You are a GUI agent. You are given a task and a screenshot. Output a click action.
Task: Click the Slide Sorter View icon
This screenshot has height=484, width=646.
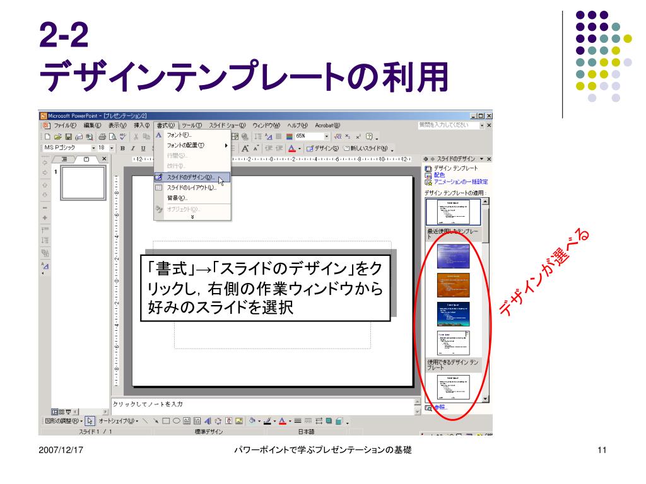[62, 412]
